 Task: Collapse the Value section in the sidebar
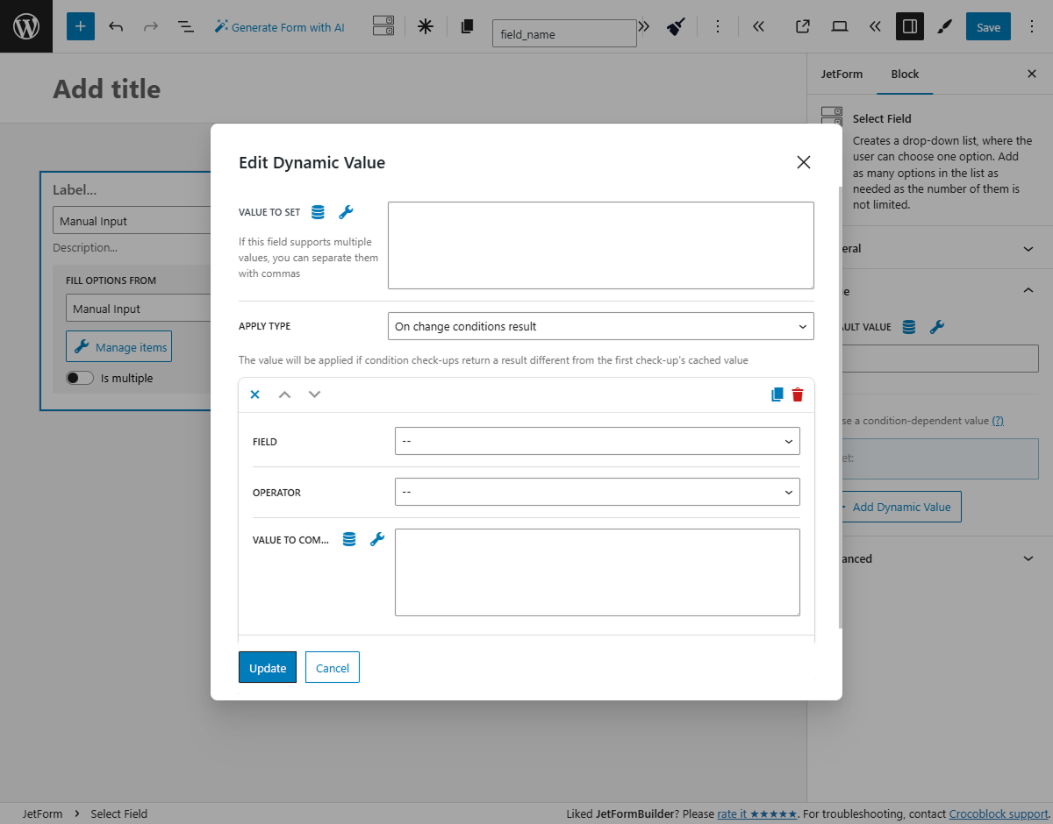click(x=1027, y=290)
